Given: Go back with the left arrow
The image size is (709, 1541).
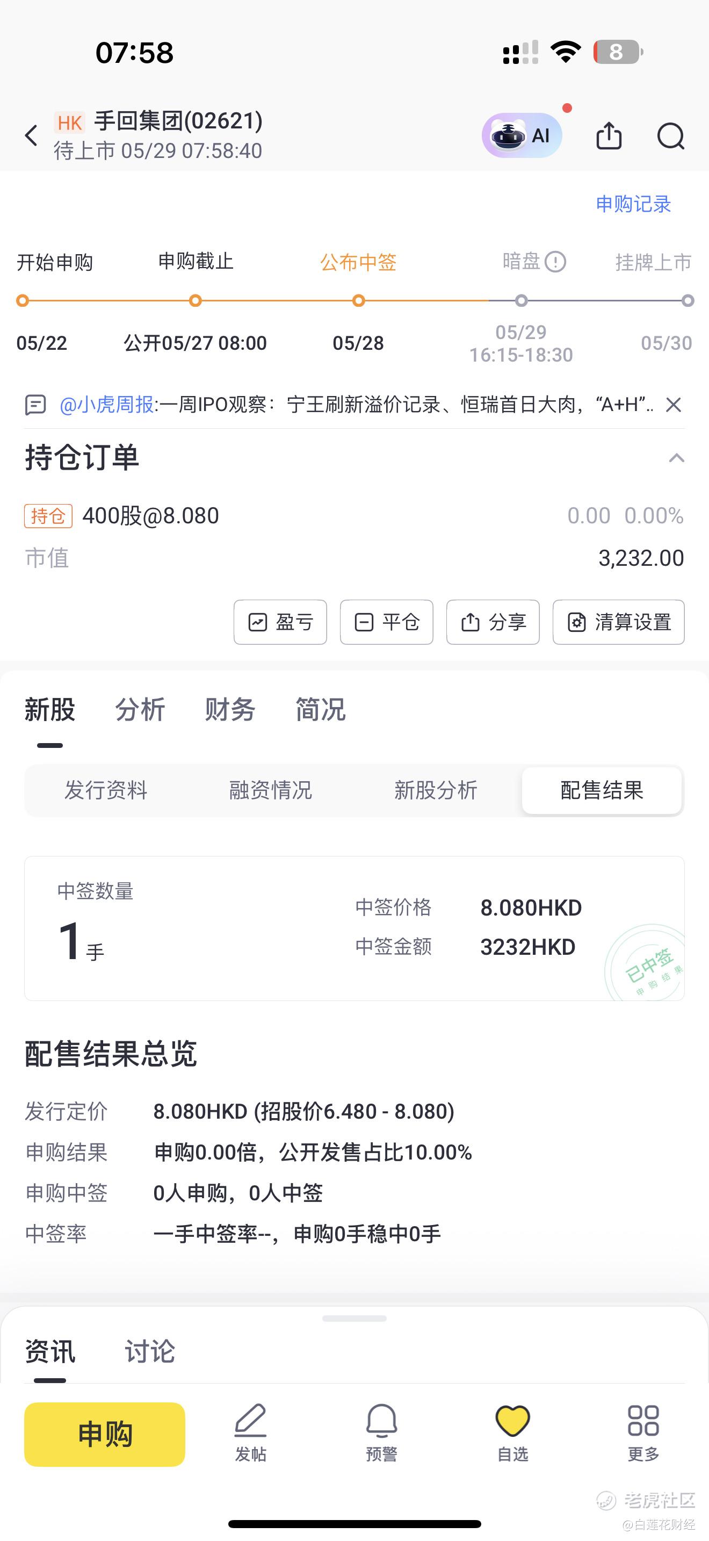Looking at the screenshot, I should click(31, 135).
